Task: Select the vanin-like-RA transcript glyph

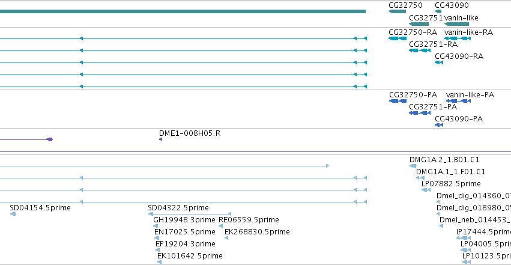Action: tap(458, 38)
